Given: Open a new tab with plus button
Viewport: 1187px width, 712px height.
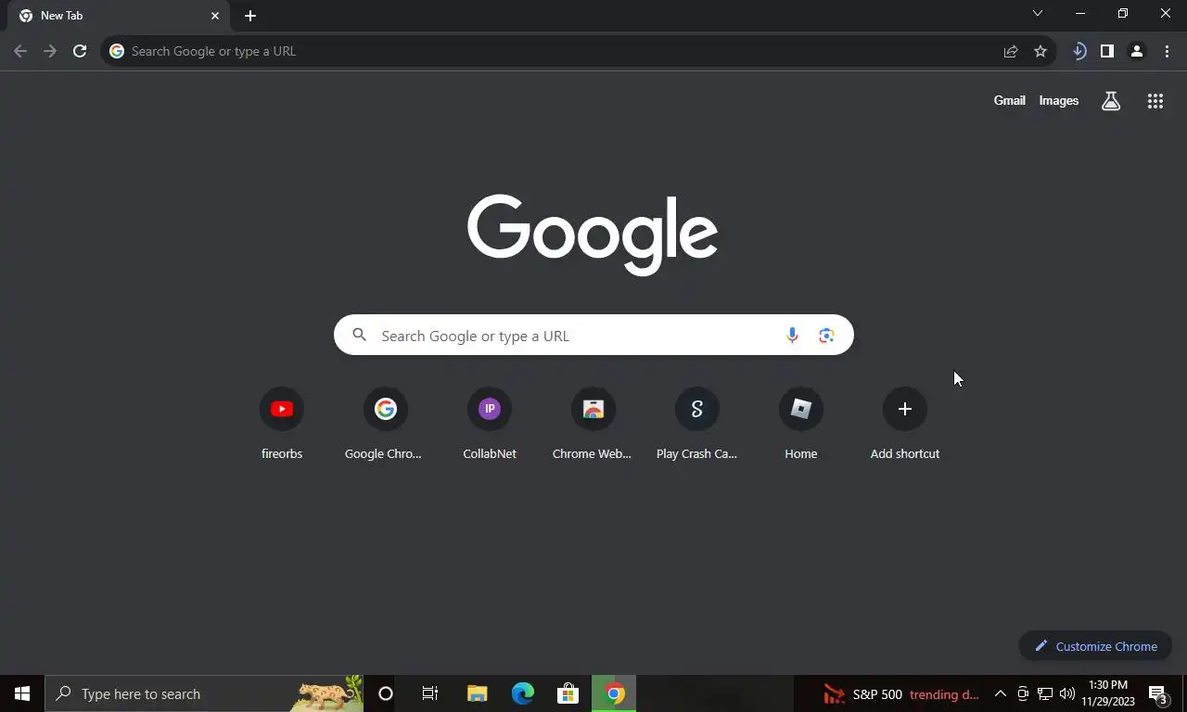Looking at the screenshot, I should click(x=250, y=16).
